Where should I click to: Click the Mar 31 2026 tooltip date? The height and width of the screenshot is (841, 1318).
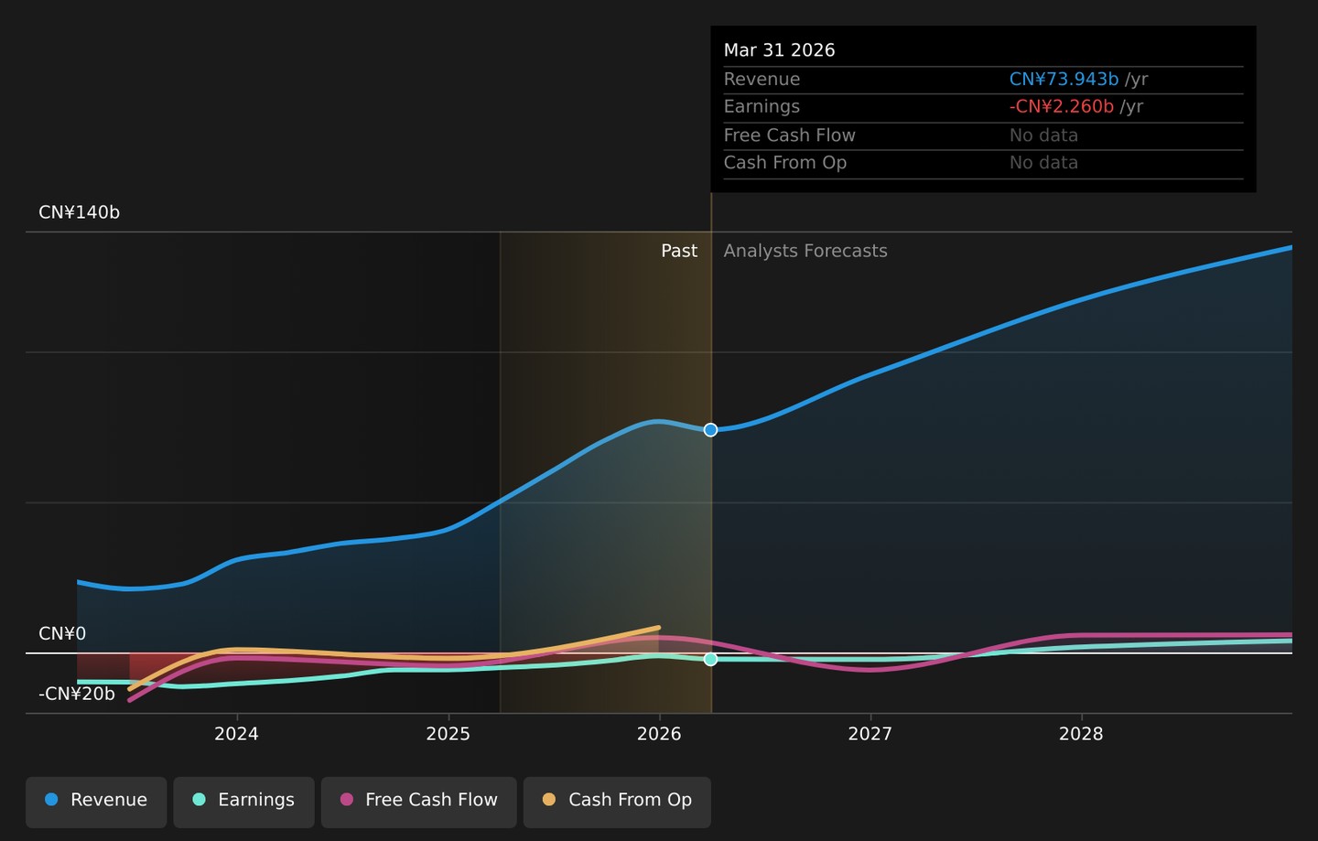(x=779, y=50)
